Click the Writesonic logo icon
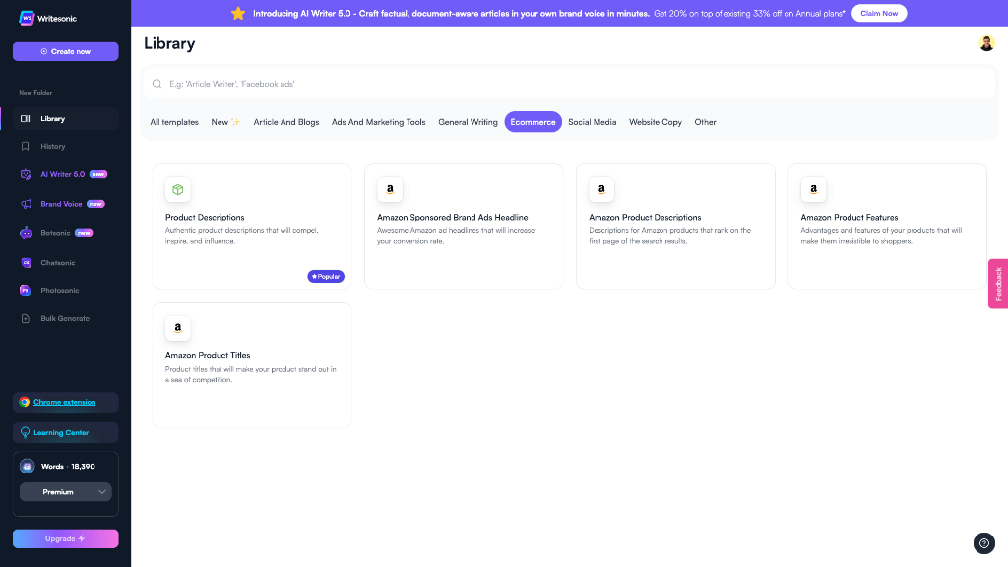Image resolution: width=1008 pixels, height=567 pixels. (x=27, y=18)
